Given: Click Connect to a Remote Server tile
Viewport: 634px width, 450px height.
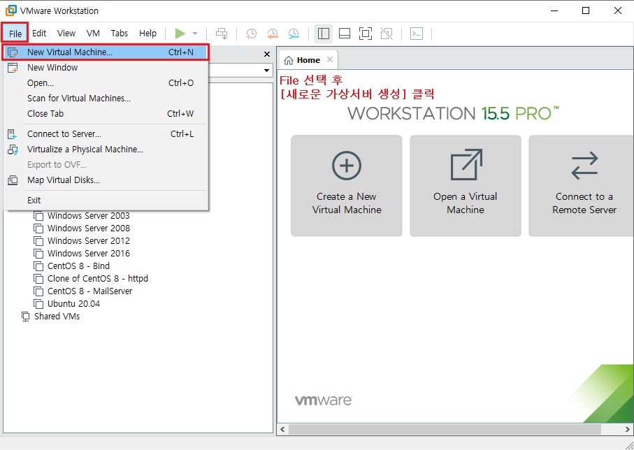Looking at the screenshot, I should click(582, 186).
